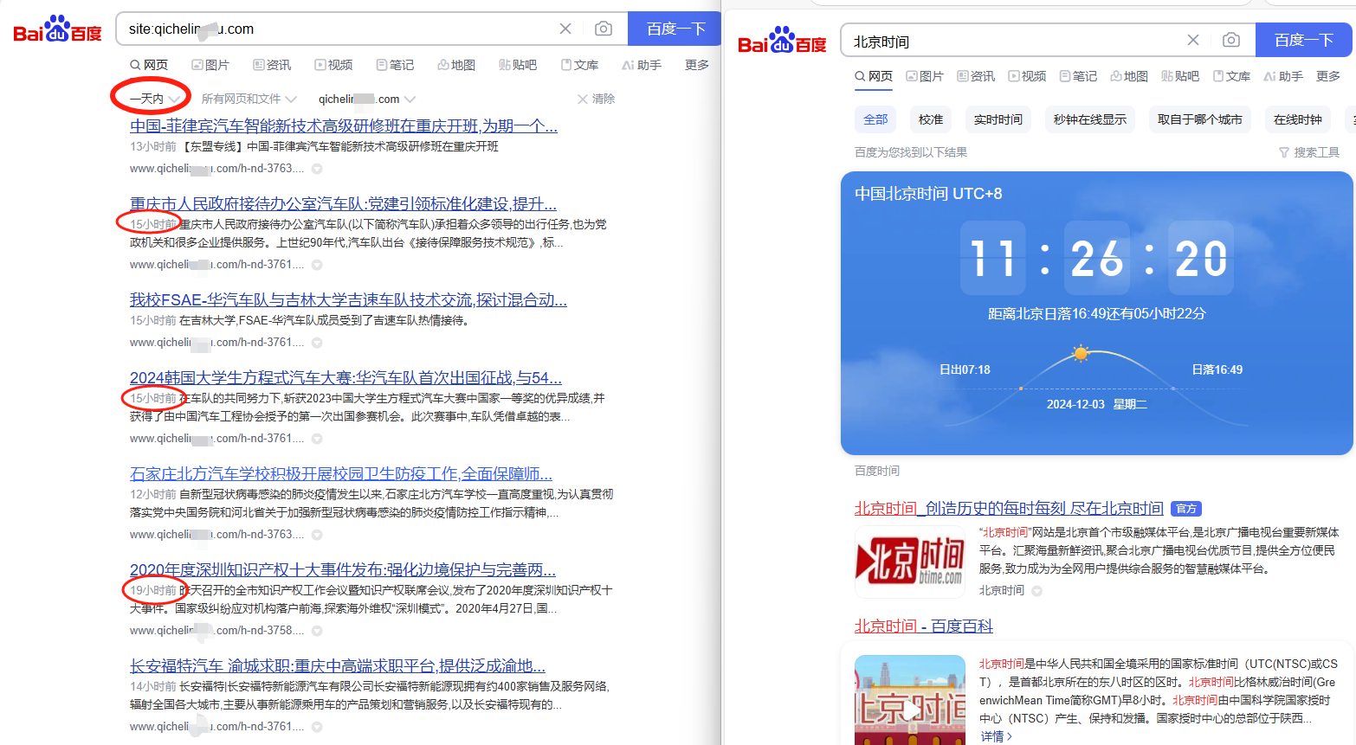Select 图片 tab in right window
Image resolution: width=1356 pixels, height=745 pixels.
(x=925, y=76)
